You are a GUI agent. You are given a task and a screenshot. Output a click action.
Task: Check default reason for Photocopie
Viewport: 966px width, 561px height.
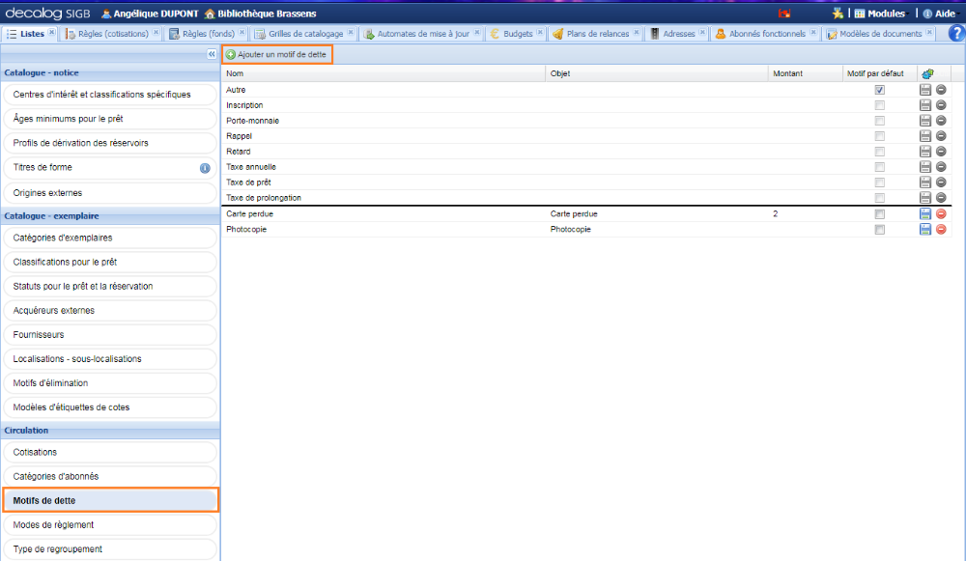click(x=879, y=230)
